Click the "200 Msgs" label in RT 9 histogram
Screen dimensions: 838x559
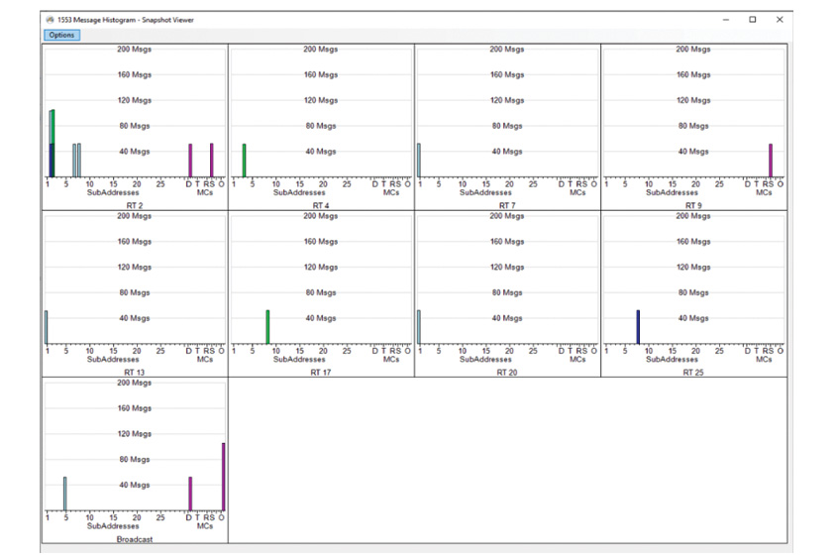coord(693,49)
